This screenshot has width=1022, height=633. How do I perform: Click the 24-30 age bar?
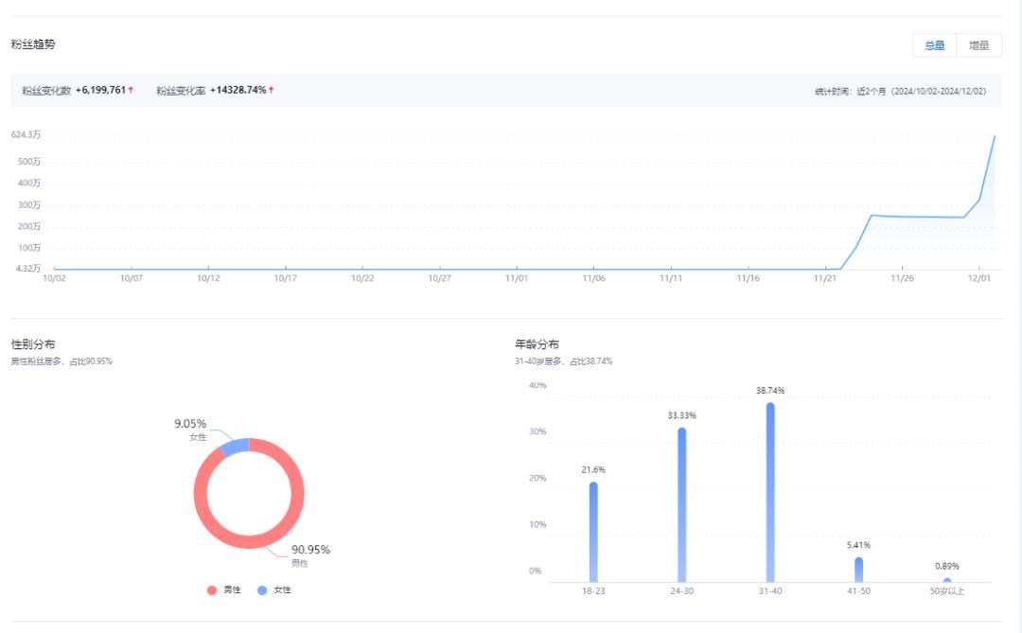pos(681,504)
